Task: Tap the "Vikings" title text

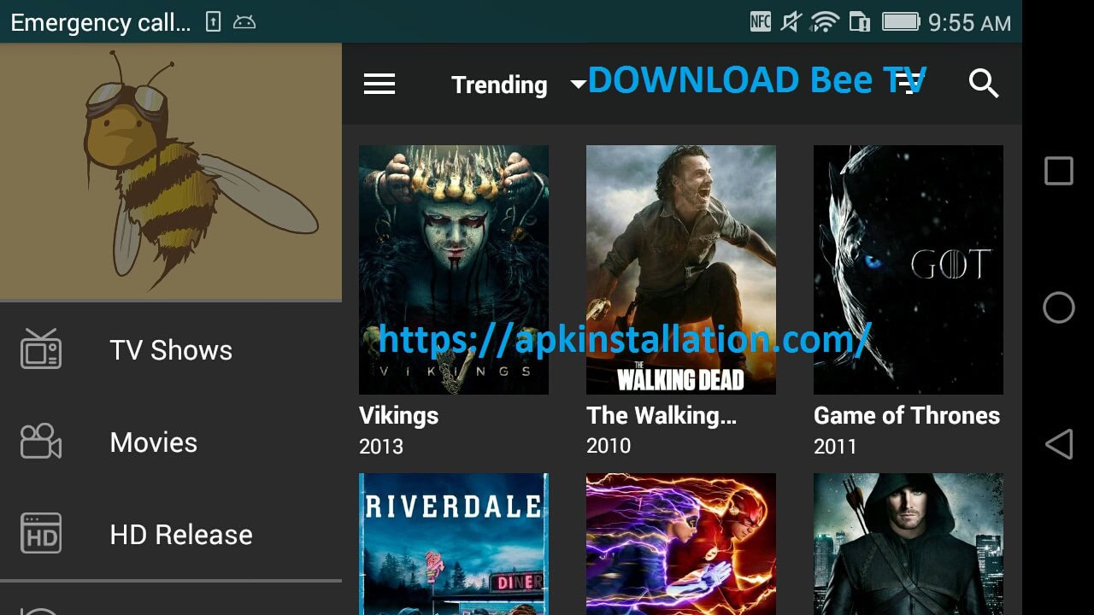Action: coord(398,416)
